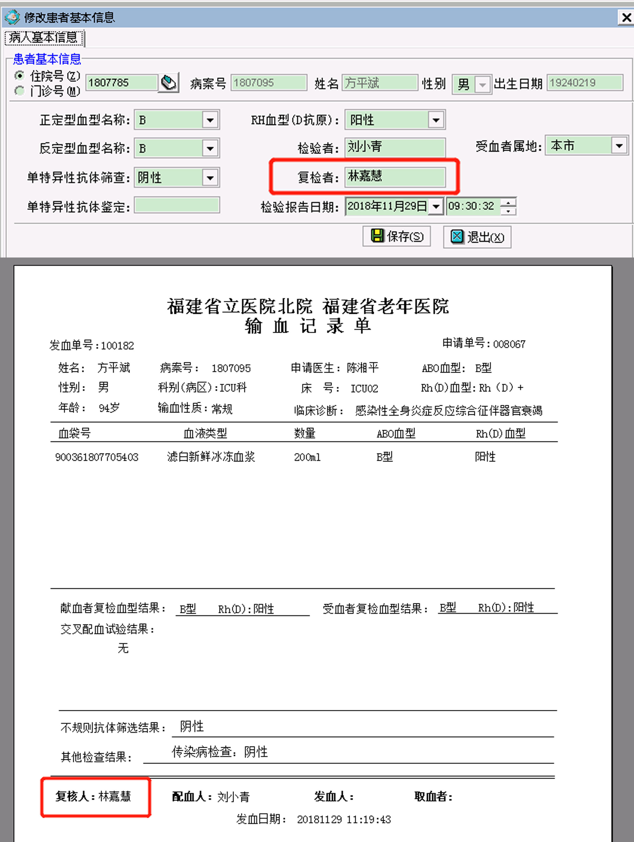Select the 门诊号 radio button
Screen dimensions: 634x842
[19, 91]
